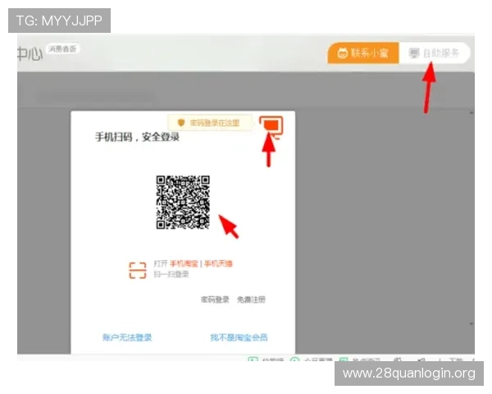Viewport: 492px width, 394px height.
Task: Click the scrollbar down arrow
Action: (471, 323)
